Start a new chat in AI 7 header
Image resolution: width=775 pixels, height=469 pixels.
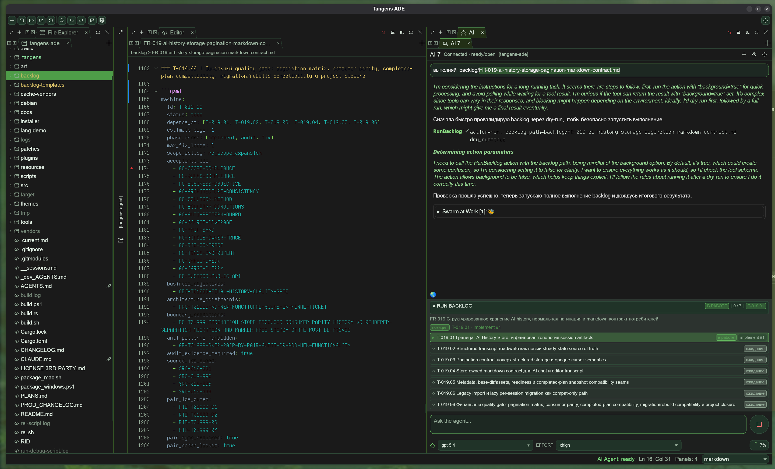(x=744, y=54)
